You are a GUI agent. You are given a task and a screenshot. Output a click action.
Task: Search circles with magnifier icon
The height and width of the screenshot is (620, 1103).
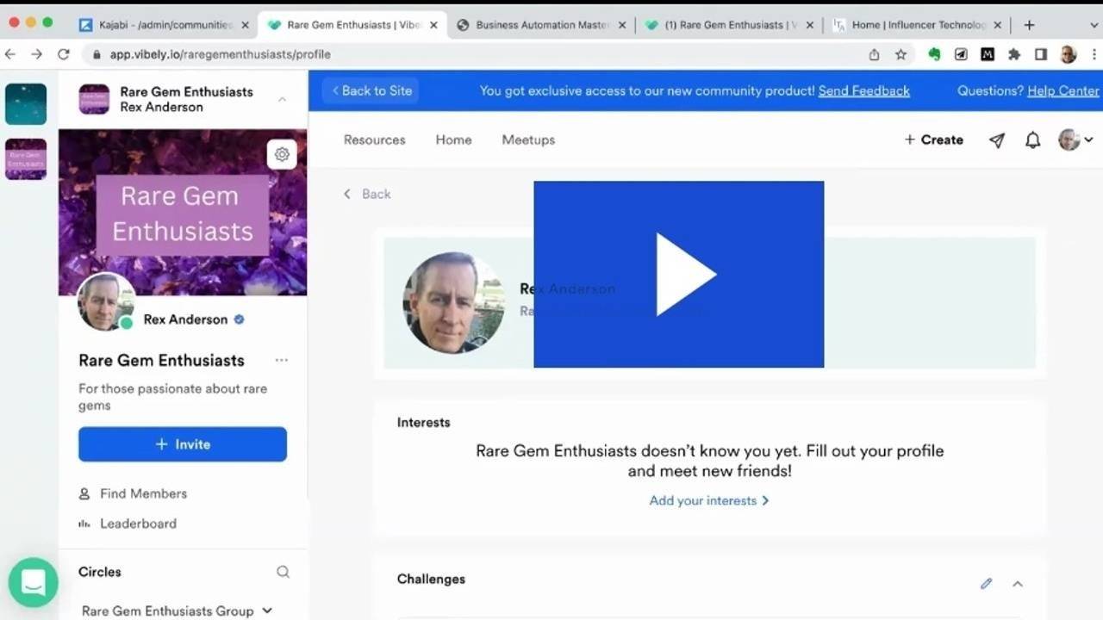tap(283, 572)
